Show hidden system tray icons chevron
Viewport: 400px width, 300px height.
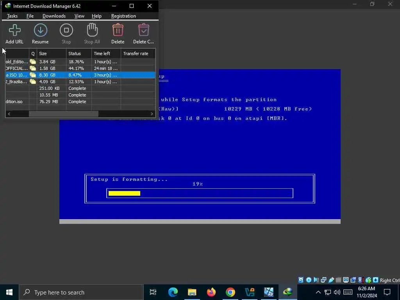(x=318, y=292)
